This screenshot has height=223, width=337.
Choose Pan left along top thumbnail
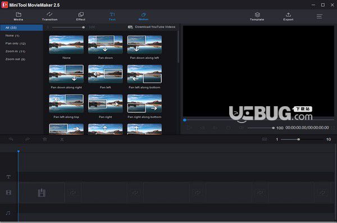click(x=66, y=103)
